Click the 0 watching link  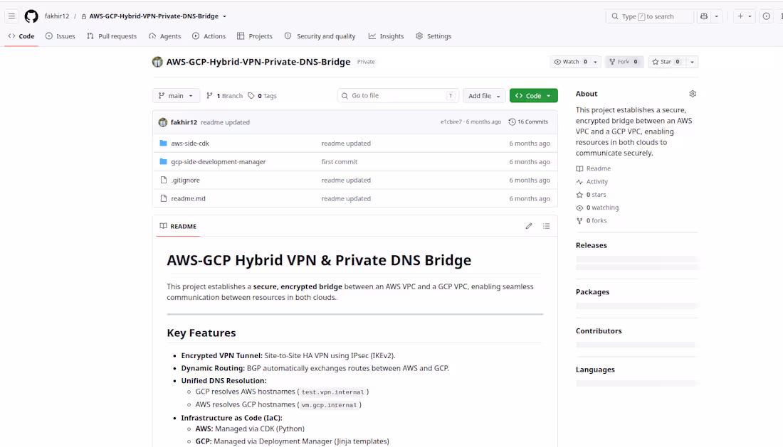click(x=597, y=208)
